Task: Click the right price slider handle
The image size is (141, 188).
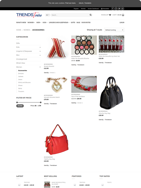Action: (41, 102)
